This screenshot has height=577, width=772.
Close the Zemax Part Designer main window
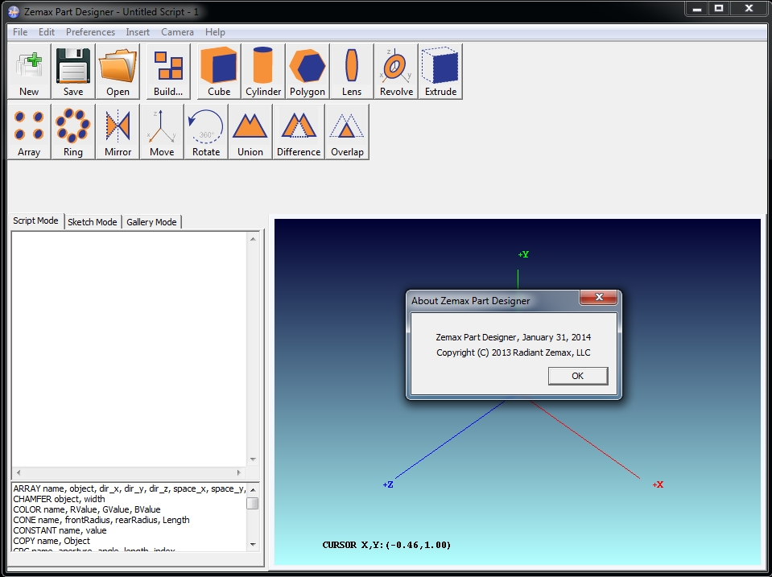coord(749,8)
